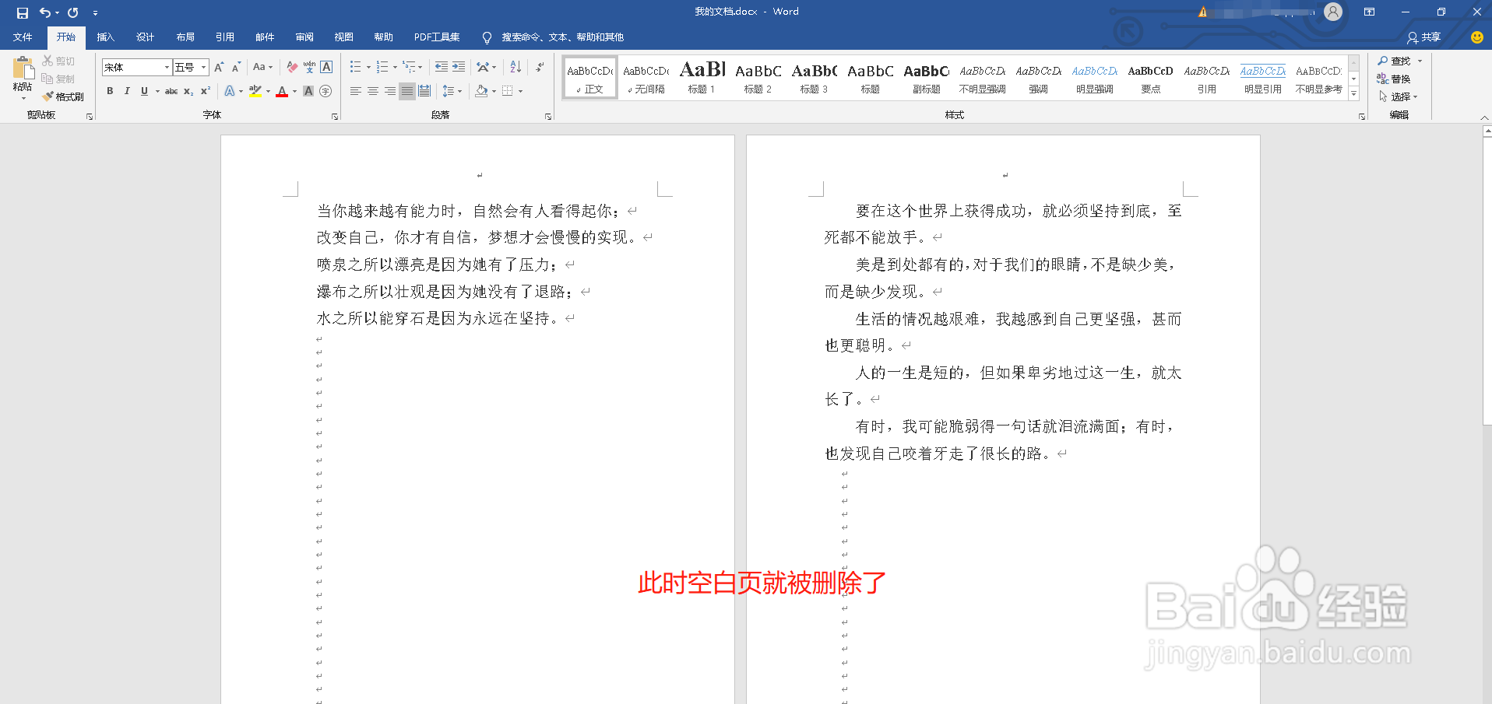Switch to the 插入 ribbon tab
Viewport: 1492px width, 704px height.
tap(105, 37)
